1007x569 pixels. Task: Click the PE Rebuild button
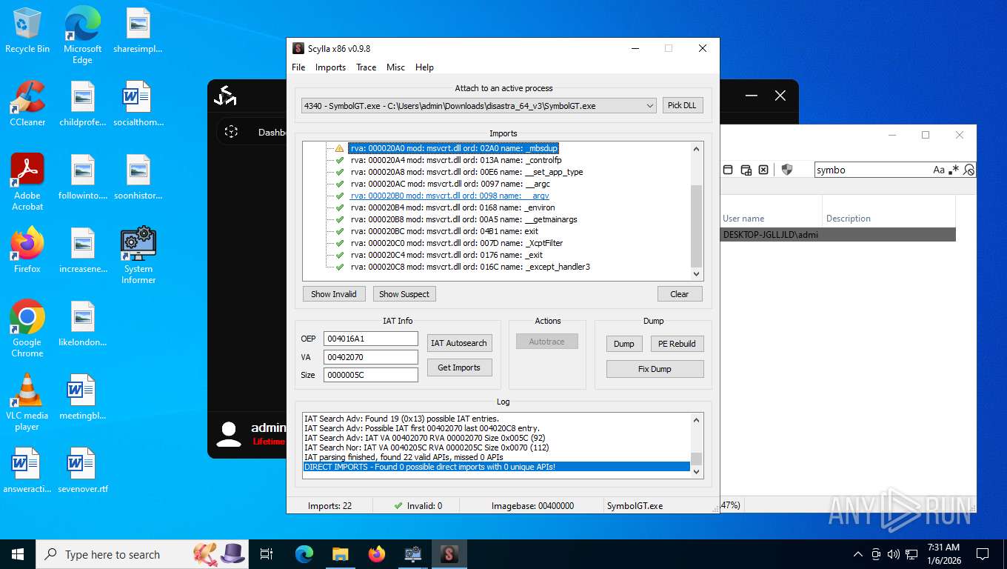click(x=677, y=344)
